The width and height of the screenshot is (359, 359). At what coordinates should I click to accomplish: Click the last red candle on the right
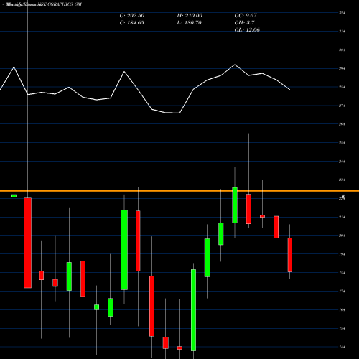[x=290, y=255]
